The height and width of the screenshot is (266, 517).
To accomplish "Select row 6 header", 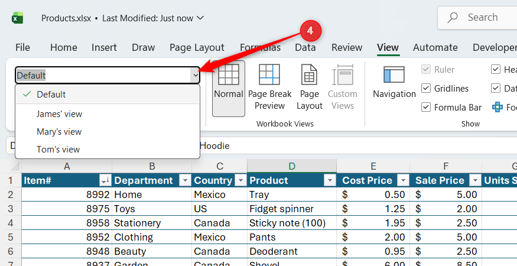I will [11, 251].
